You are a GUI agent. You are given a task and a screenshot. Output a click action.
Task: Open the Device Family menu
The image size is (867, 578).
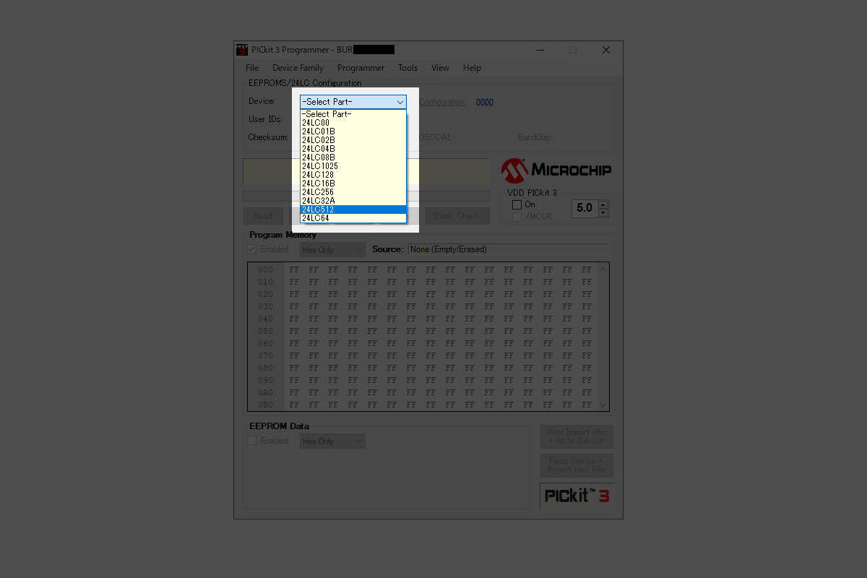pos(298,68)
